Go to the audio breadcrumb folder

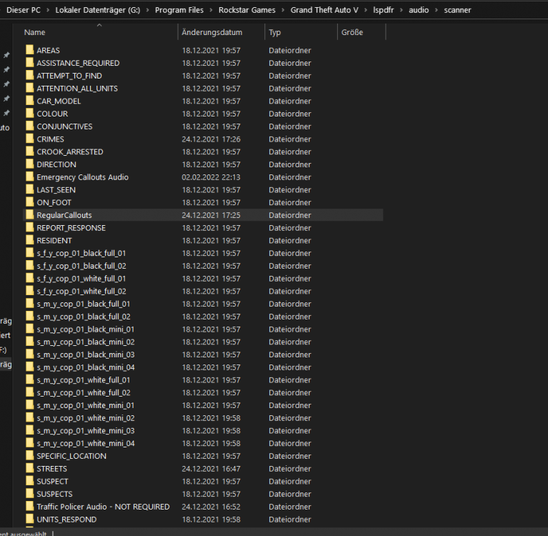click(x=419, y=10)
